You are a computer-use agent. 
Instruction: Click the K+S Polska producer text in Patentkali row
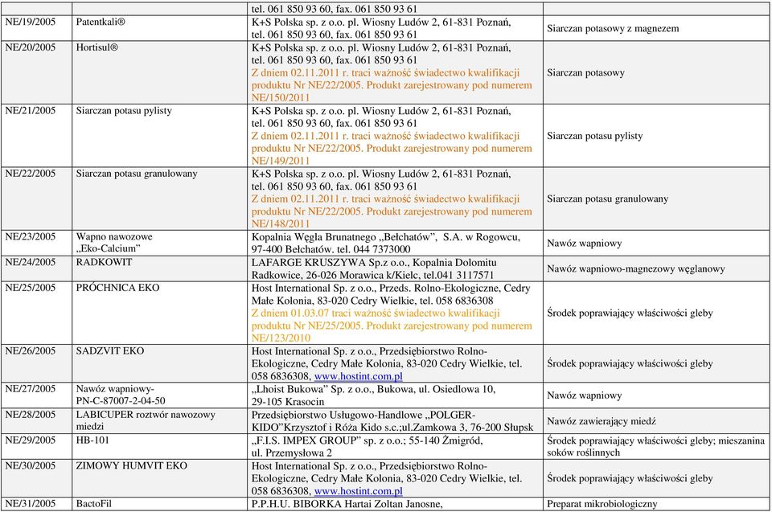pos(381,29)
